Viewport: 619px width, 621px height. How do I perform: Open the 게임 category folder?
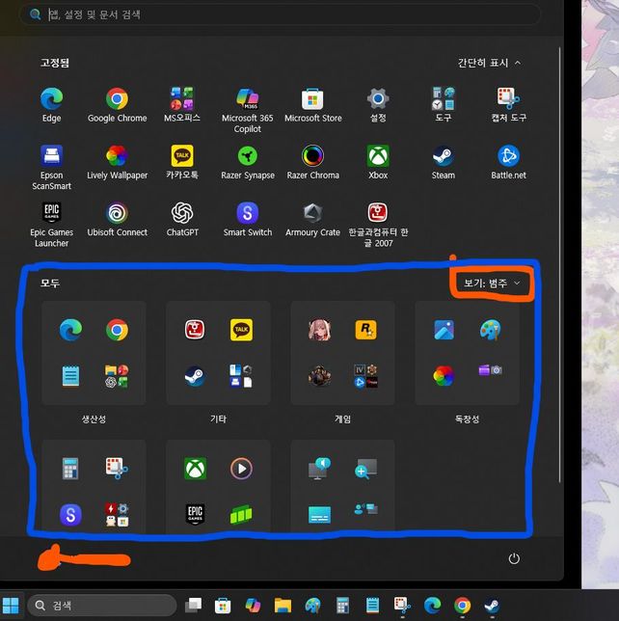pyautogui.click(x=342, y=353)
